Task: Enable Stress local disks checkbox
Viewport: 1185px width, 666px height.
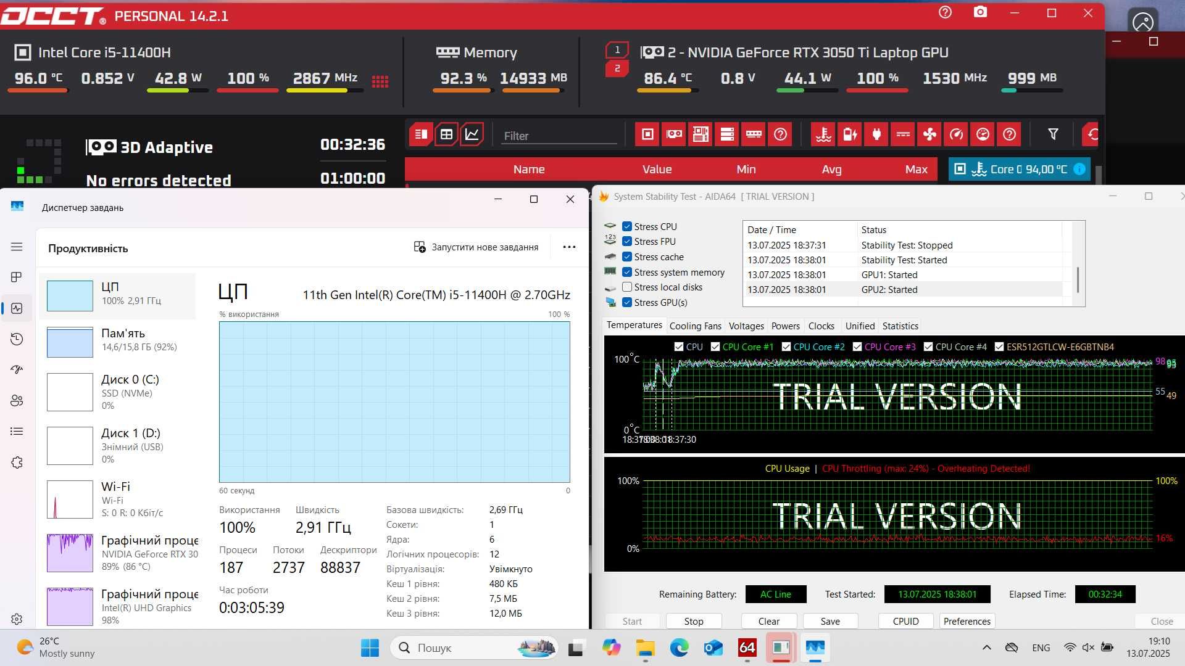Action: (627, 287)
